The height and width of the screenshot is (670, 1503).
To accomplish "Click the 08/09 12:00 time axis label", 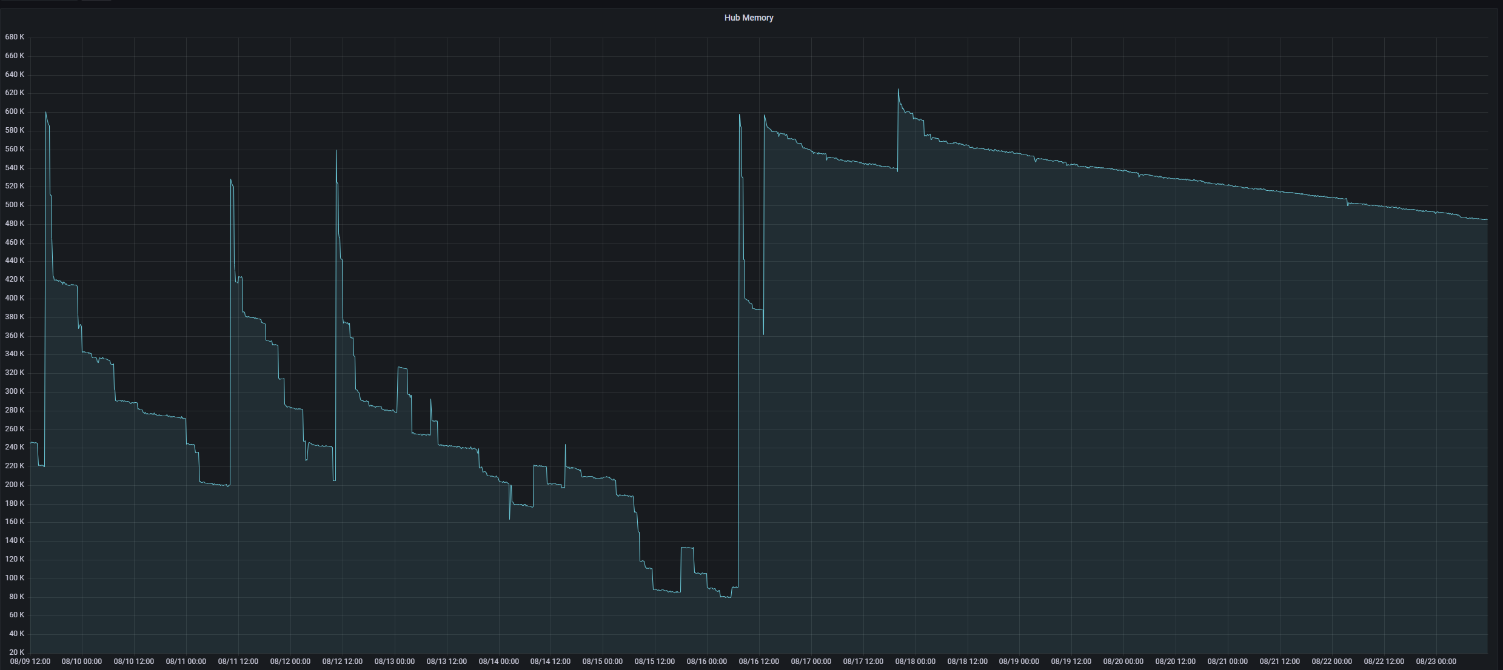I will [30, 662].
